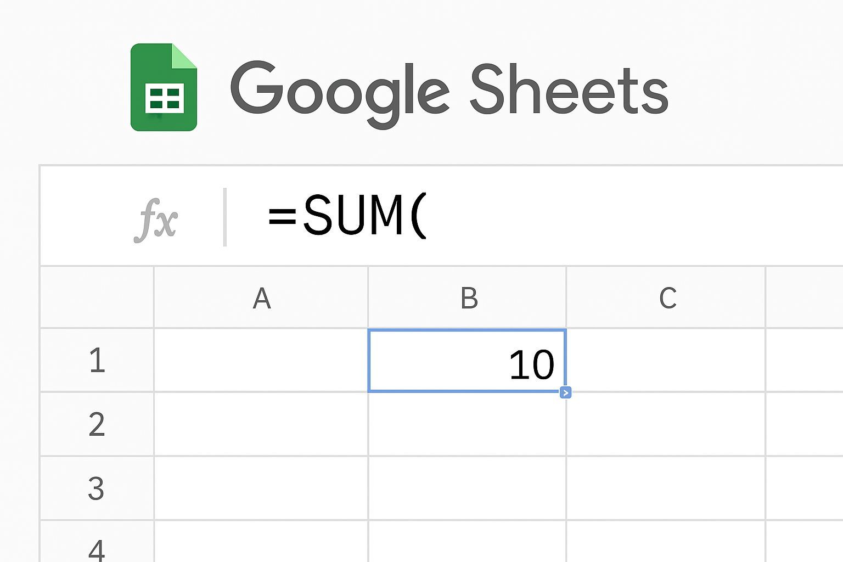Click the blue fill handle on cell B1

click(x=566, y=392)
